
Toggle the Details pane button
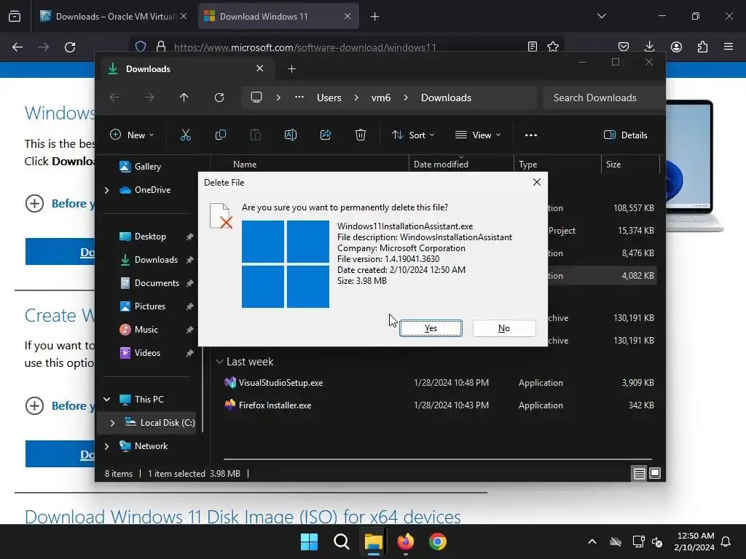[625, 135]
